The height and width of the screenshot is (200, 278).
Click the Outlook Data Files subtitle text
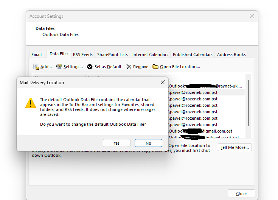coord(61,34)
